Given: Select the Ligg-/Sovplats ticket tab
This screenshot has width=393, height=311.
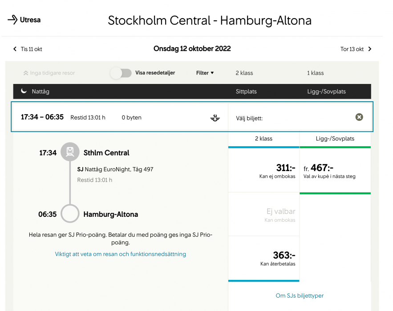Looking at the screenshot, I should pyautogui.click(x=335, y=139).
